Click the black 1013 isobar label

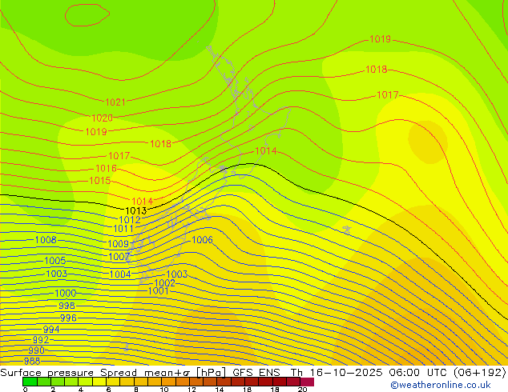[135, 211]
